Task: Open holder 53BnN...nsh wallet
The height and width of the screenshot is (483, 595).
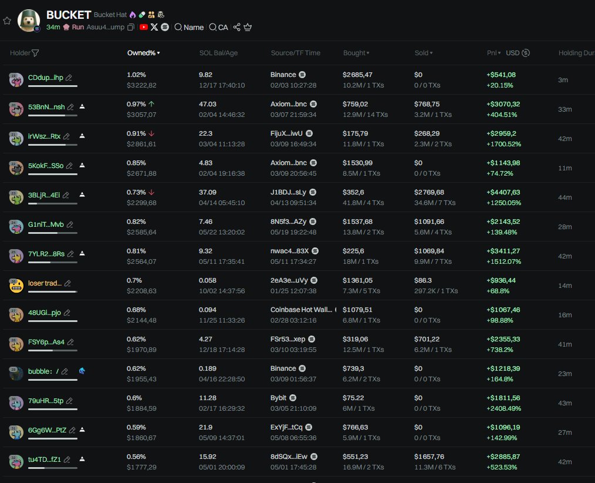Action: click(x=46, y=107)
